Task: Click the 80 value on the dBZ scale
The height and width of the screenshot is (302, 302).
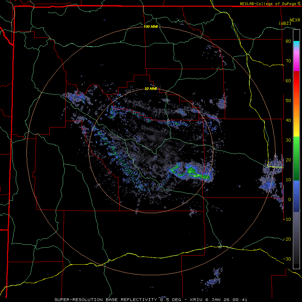Action: tap(288, 41)
